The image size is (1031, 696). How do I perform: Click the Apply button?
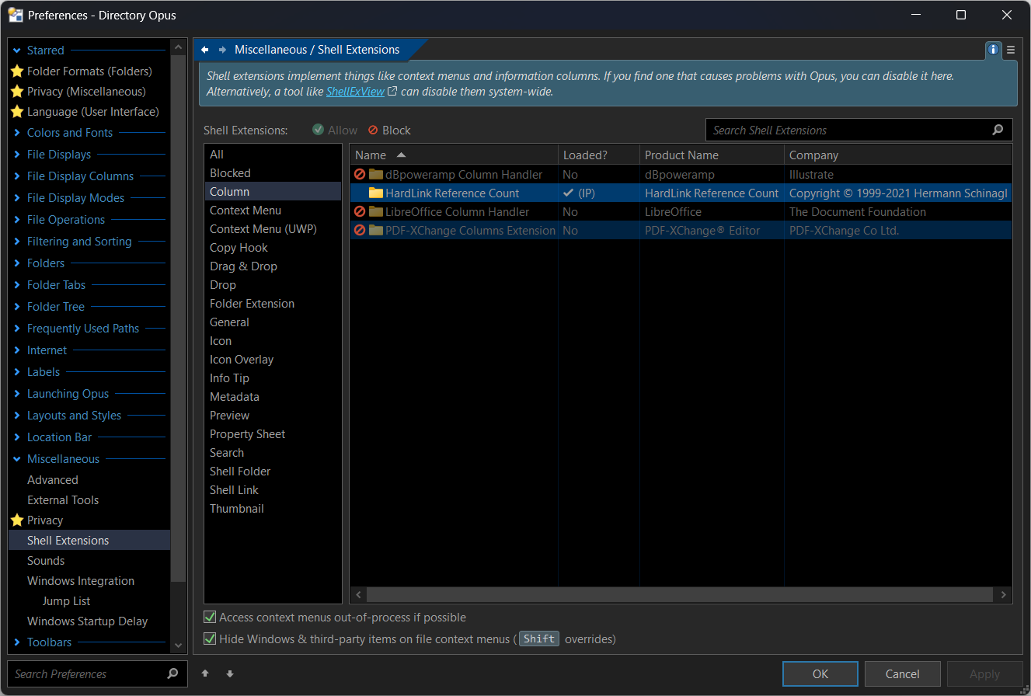click(984, 673)
